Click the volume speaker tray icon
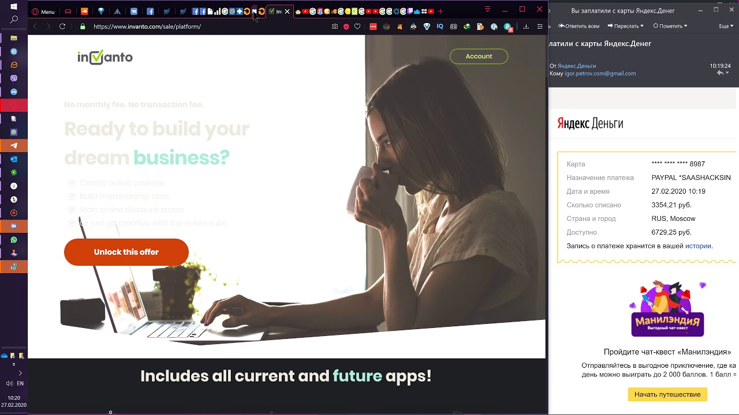Image resolution: width=739 pixels, height=415 pixels. (9, 383)
